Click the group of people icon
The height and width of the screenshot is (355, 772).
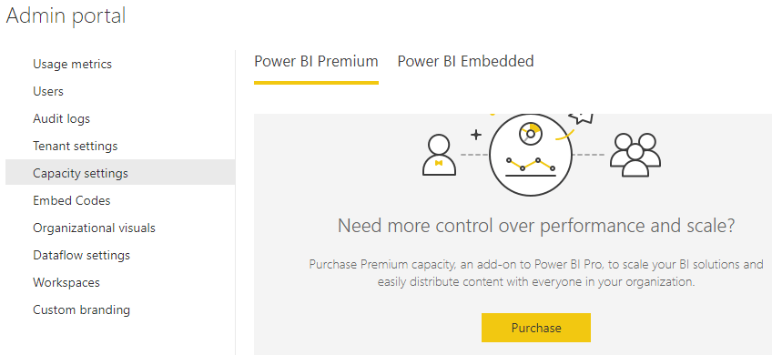[635, 154]
